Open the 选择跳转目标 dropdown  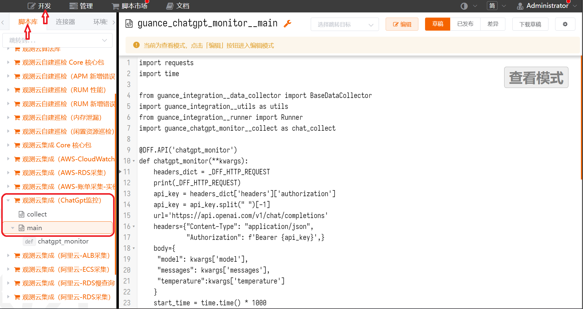coord(345,24)
